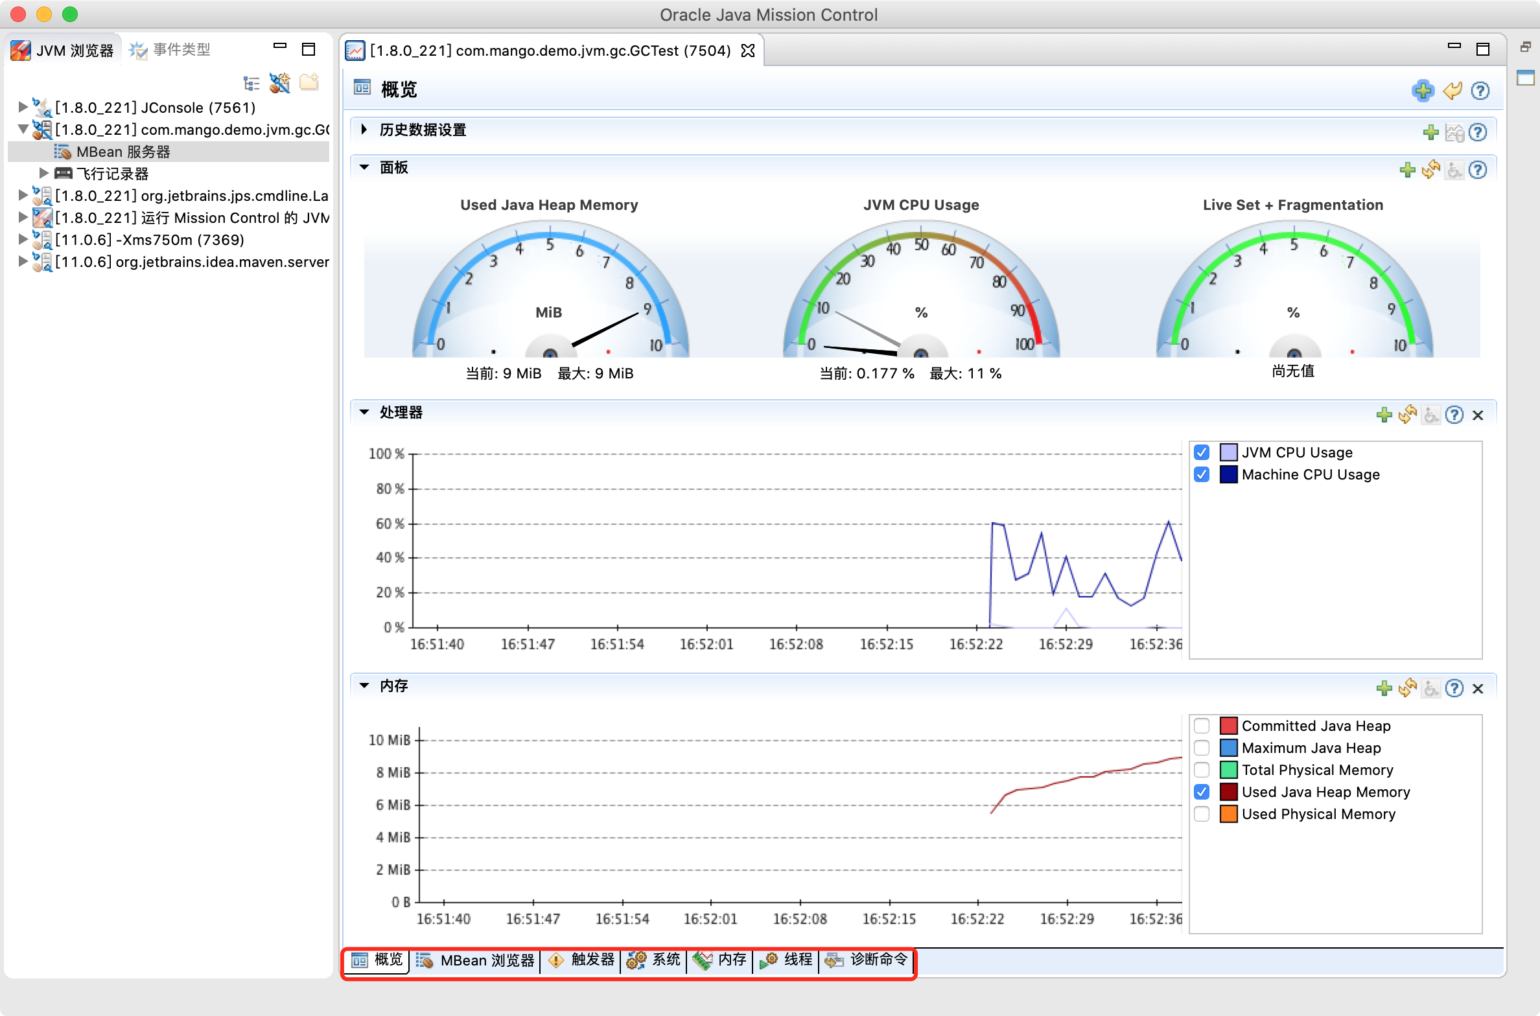The width and height of the screenshot is (1540, 1016).
Task: Open 内存 bottom tab
Action: tap(720, 960)
